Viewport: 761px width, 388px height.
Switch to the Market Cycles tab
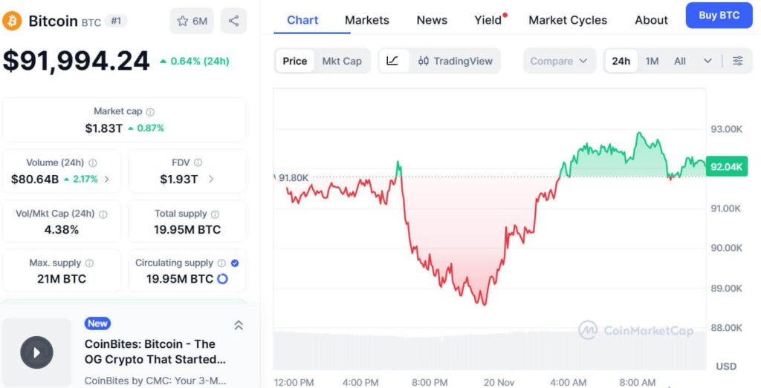(x=568, y=20)
